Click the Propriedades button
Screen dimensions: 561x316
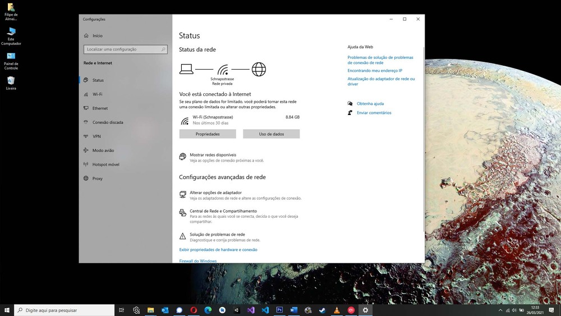pos(208,134)
